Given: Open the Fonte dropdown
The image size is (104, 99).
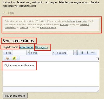Looking at the screenshot, I should click(x=47, y=53).
